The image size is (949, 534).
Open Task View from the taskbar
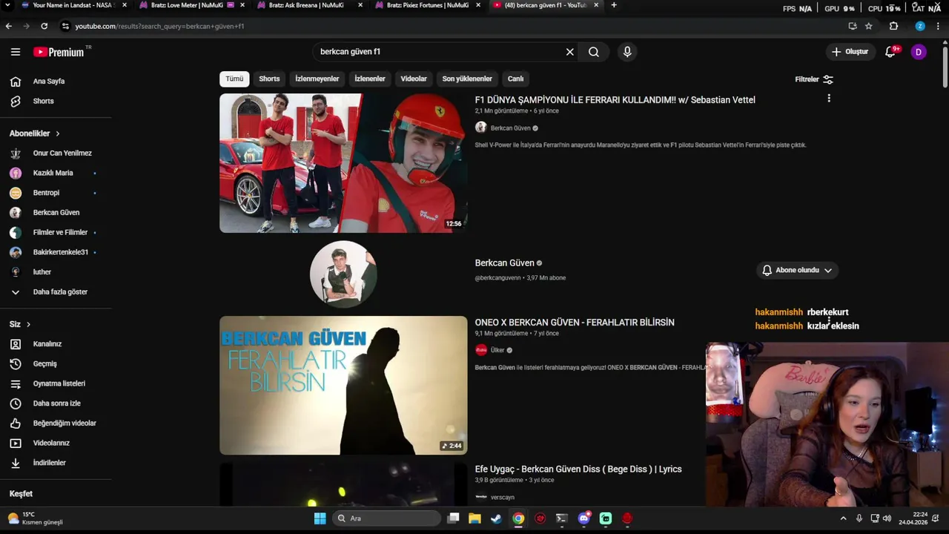click(453, 518)
